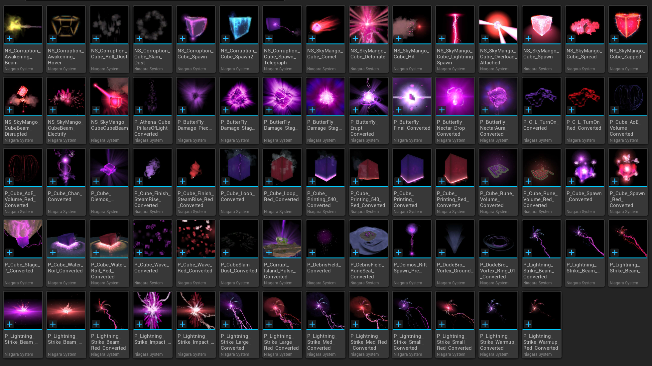652x366 pixels.
Task: Select the P_DebrisField_RuneSeal_Converted thumbnail
Action: (x=369, y=239)
